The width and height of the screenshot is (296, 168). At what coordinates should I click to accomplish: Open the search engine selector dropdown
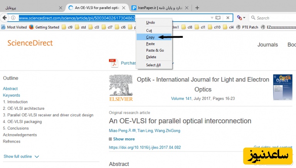click(x=241, y=18)
